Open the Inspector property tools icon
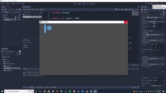Screen dimensions: 166x93 (x=164, y=15)
